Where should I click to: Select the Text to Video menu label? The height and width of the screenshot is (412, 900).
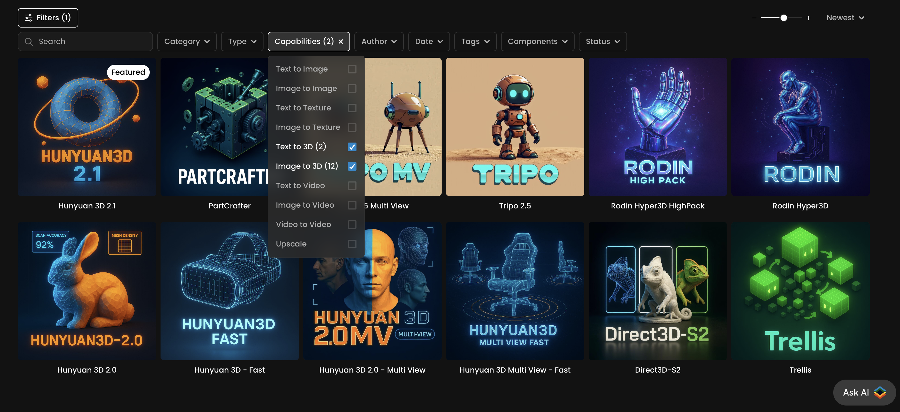[300, 186]
